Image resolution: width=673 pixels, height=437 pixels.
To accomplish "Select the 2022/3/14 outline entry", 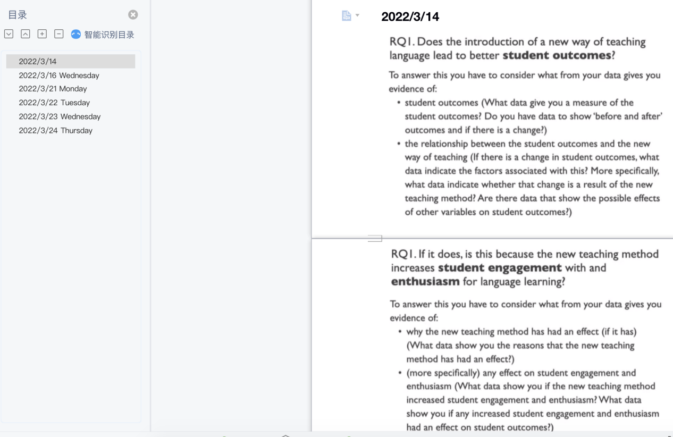I will (38, 62).
